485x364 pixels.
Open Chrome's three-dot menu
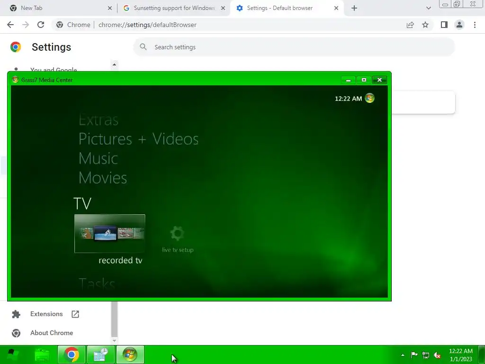coord(475,25)
